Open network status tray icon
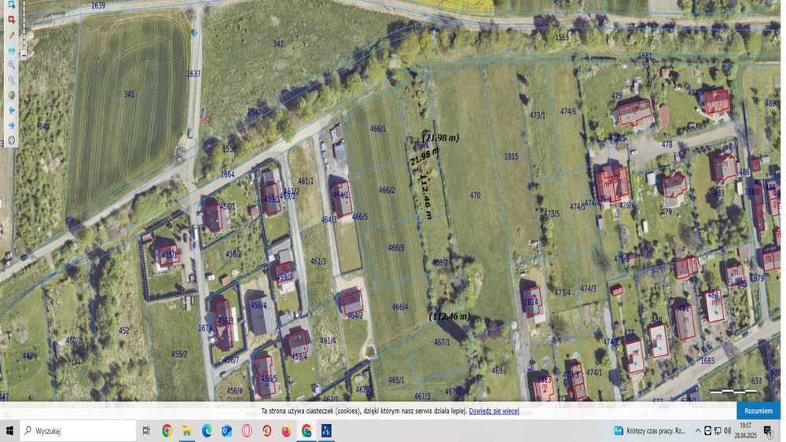This screenshot has height=442, width=786. coord(718,430)
